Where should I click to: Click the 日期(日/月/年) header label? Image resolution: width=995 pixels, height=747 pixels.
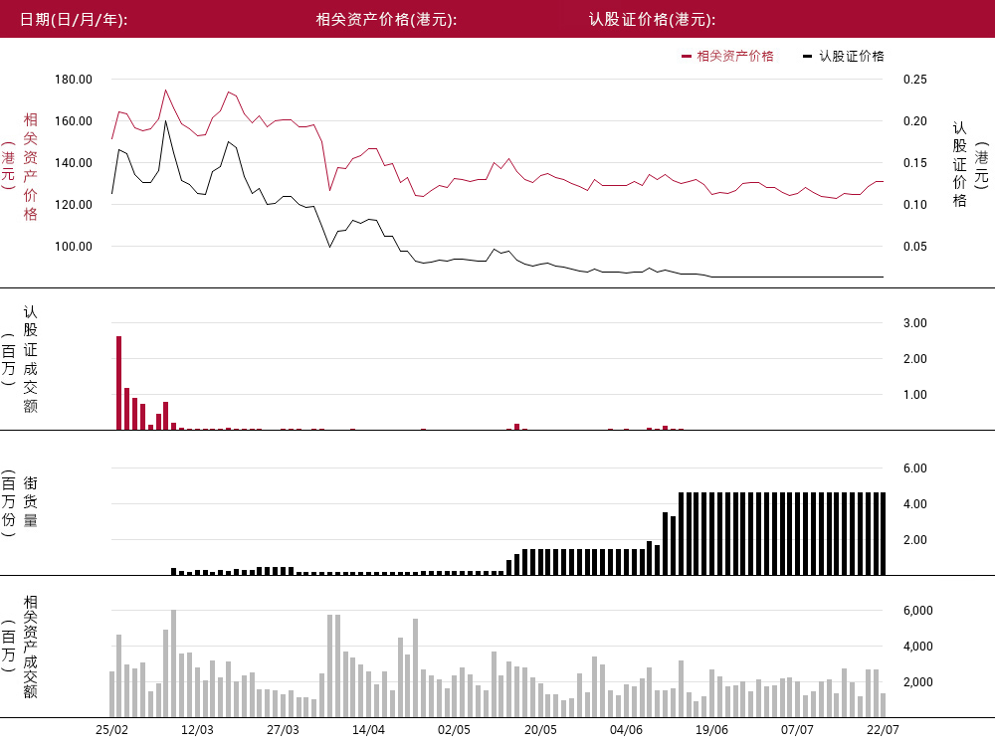tap(74, 20)
